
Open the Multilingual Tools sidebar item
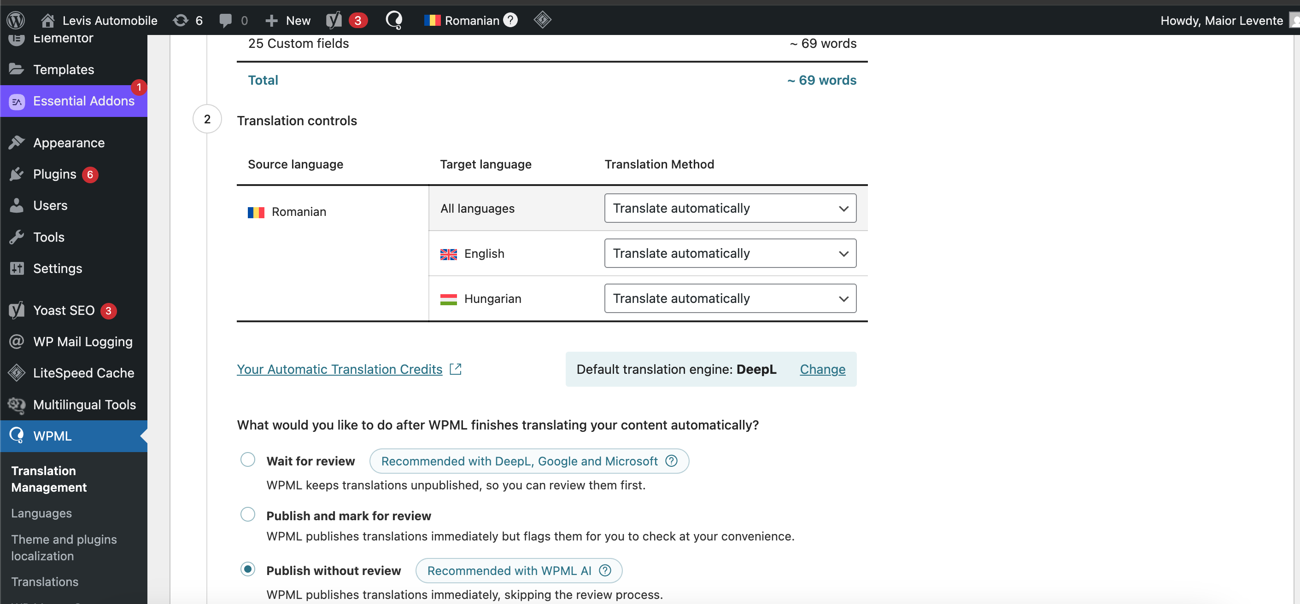[x=84, y=404]
